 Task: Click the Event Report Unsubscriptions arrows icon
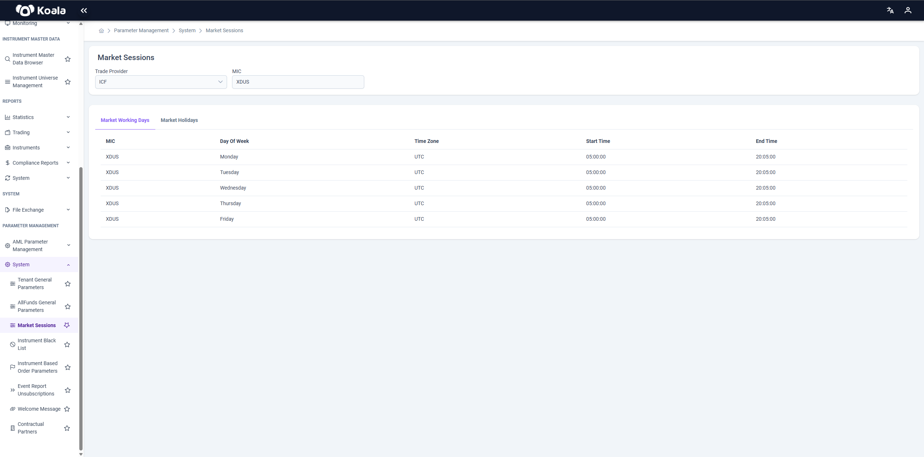coord(13,390)
